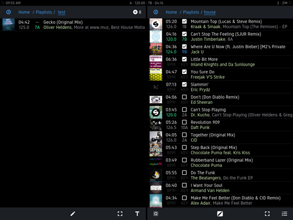Tap Mountain Top album artwork thumbnail
This screenshot has height=220, width=293.
click(156, 24)
